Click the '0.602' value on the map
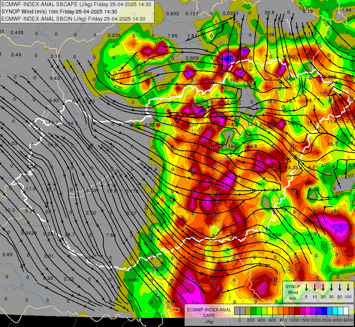The height and width of the screenshot is (327, 355). click(x=173, y=13)
